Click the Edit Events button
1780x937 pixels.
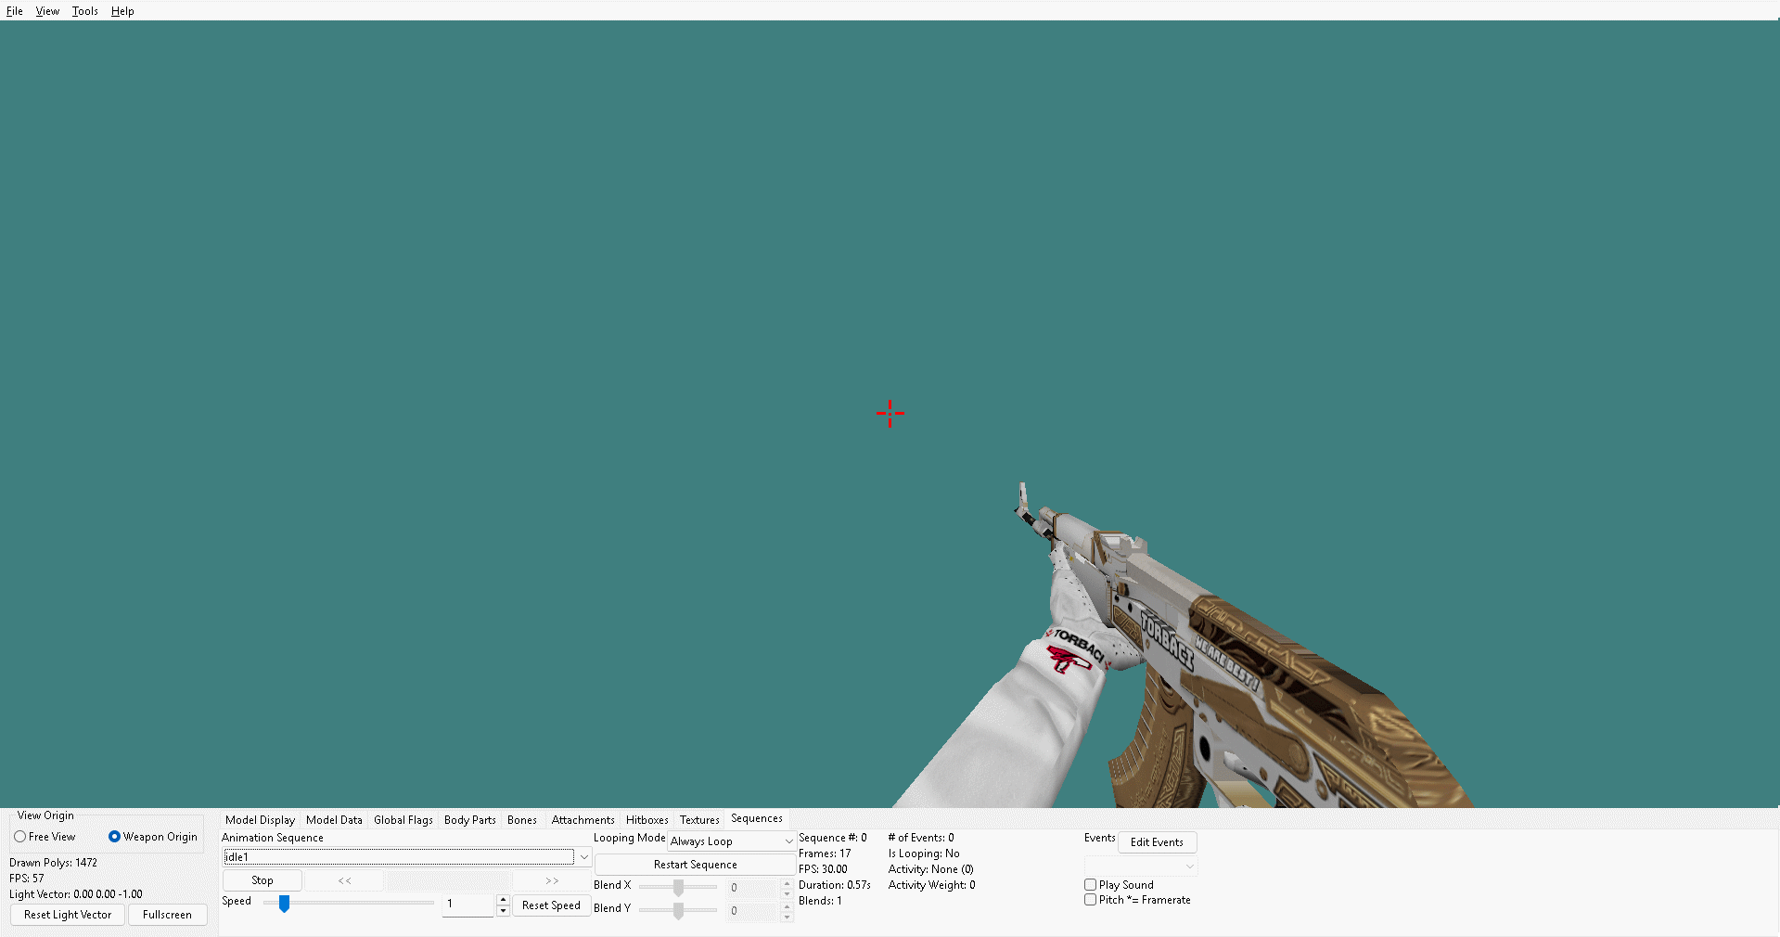pyautogui.click(x=1157, y=842)
